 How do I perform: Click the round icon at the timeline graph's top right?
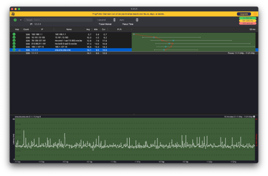click(254, 116)
